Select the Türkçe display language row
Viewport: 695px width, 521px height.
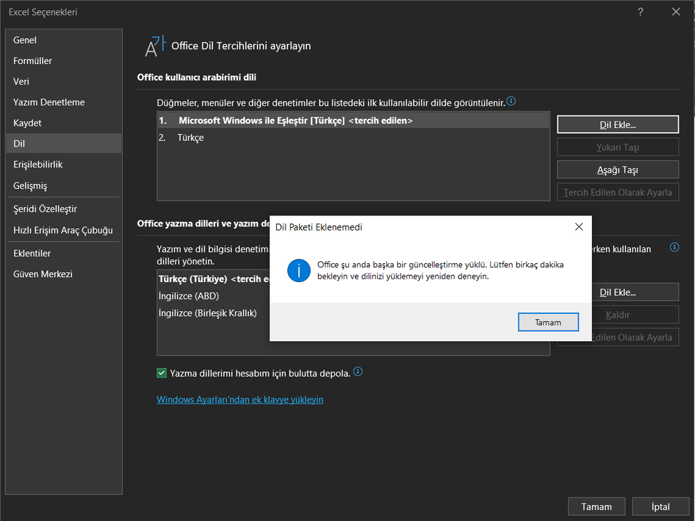point(353,138)
